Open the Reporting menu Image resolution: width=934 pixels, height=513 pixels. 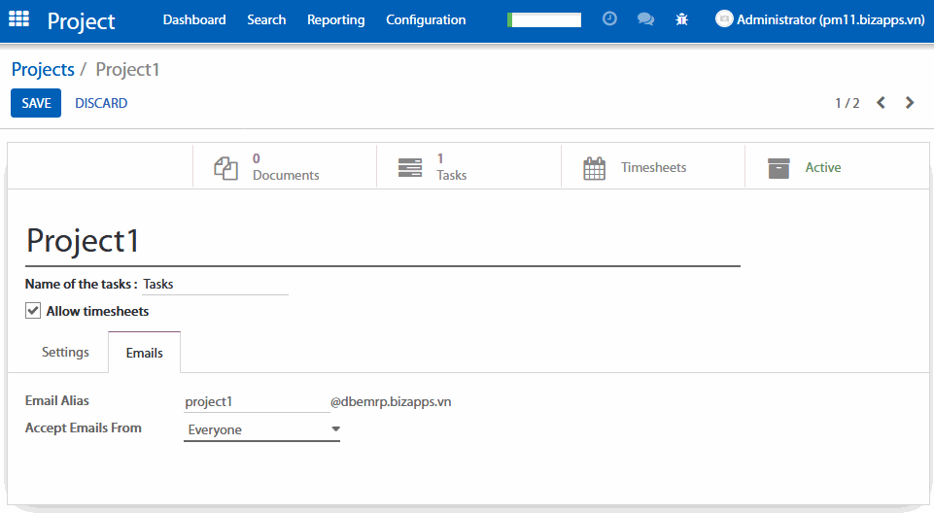[x=335, y=19]
